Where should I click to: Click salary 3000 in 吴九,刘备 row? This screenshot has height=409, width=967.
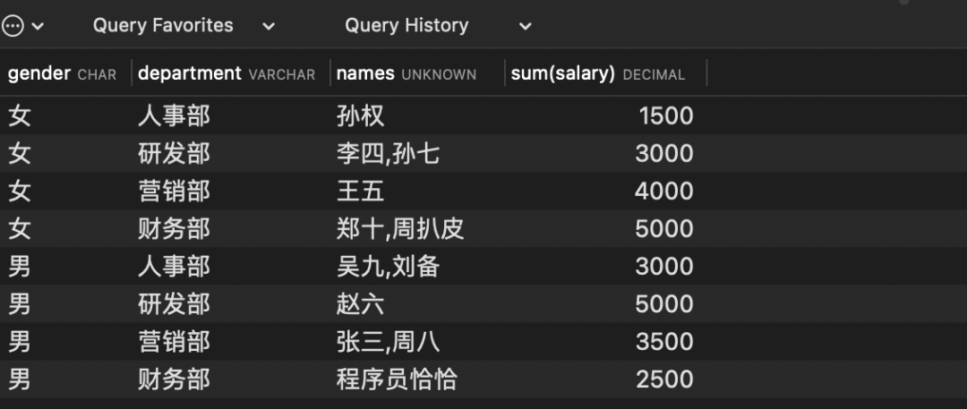tap(664, 267)
